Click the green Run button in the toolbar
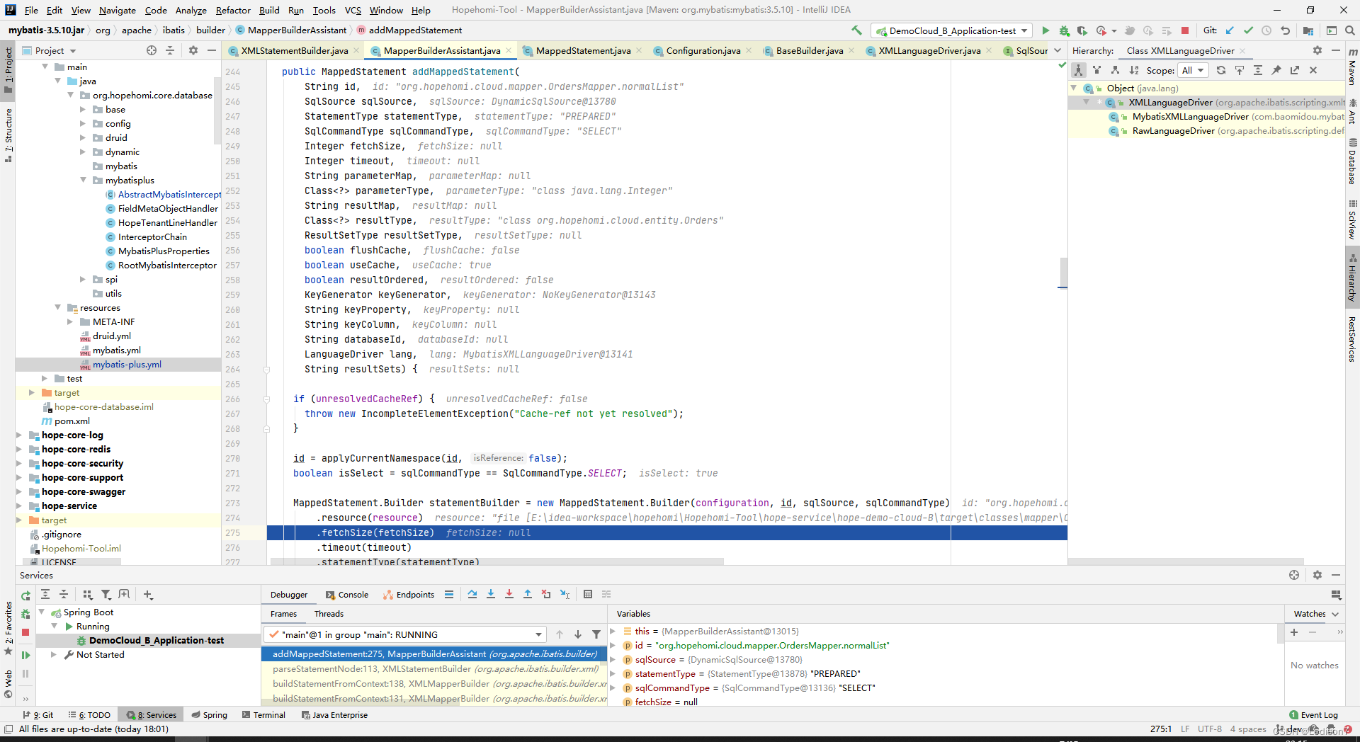 1045,30
